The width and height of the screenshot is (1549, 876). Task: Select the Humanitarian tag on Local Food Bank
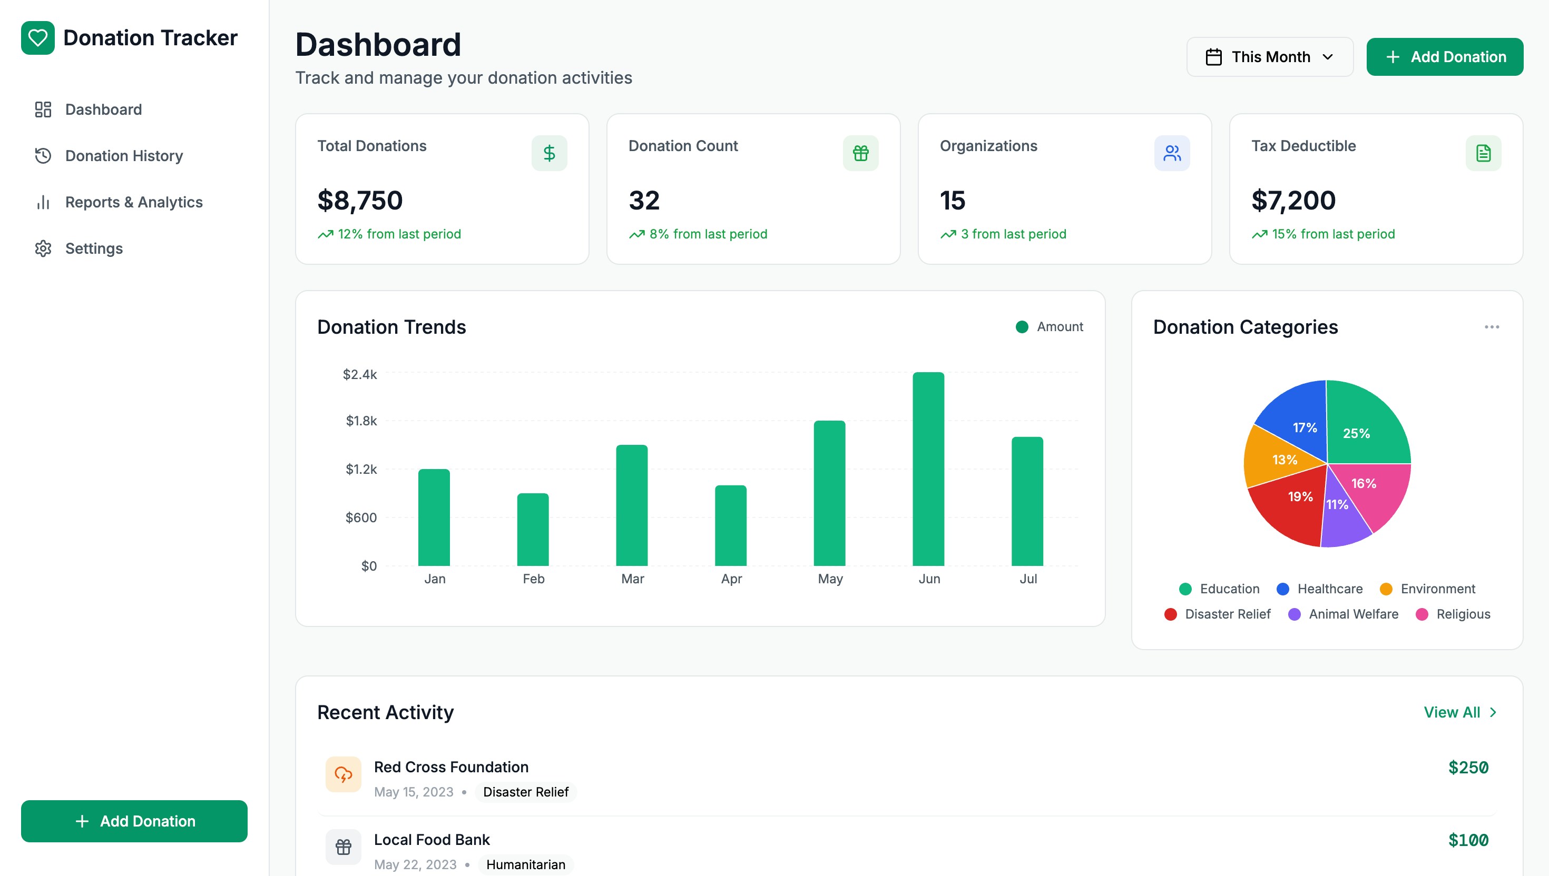[x=525, y=864]
